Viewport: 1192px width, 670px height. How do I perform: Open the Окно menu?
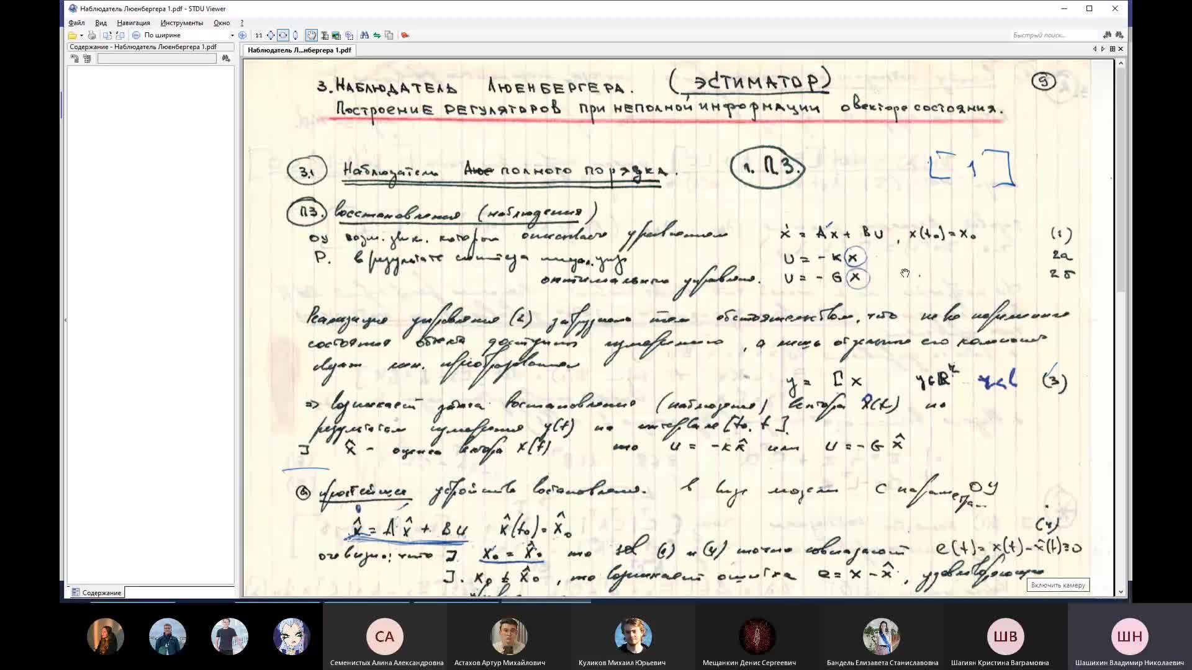click(222, 23)
